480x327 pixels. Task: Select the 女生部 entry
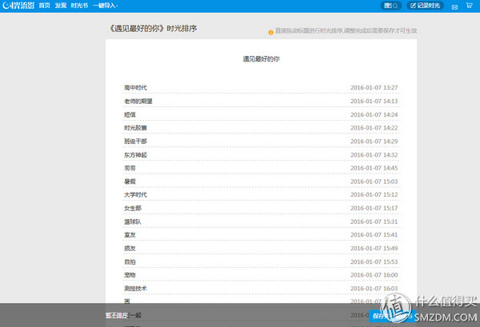133,209
